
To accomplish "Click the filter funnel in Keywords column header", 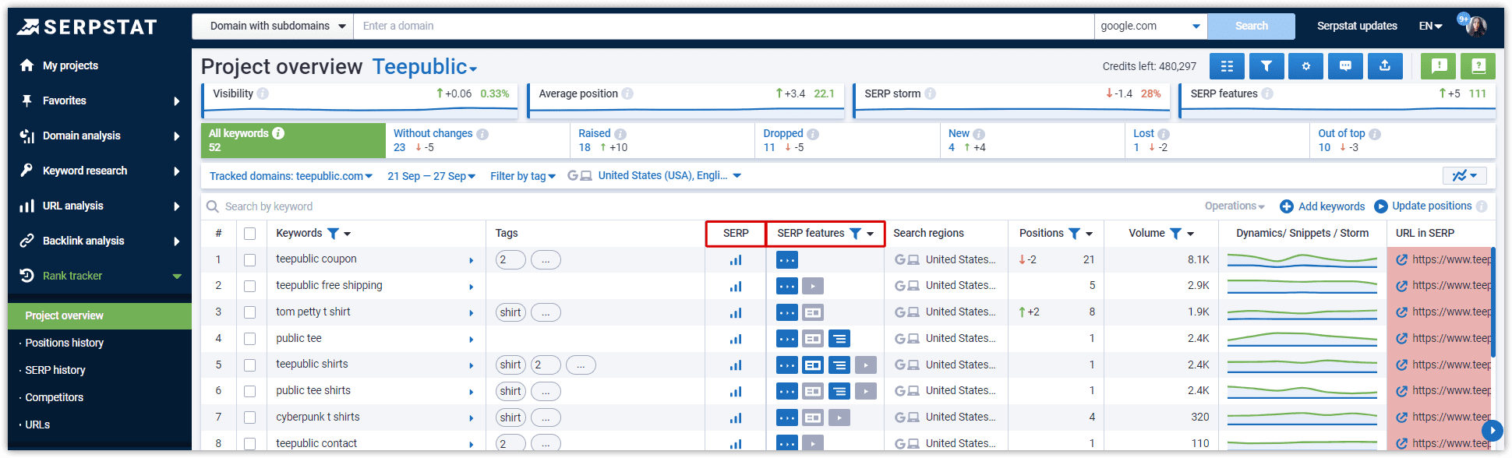I will point(333,234).
